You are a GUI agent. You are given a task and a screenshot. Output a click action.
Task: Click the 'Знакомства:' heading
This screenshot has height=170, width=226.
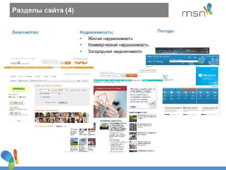click(25, 32)
